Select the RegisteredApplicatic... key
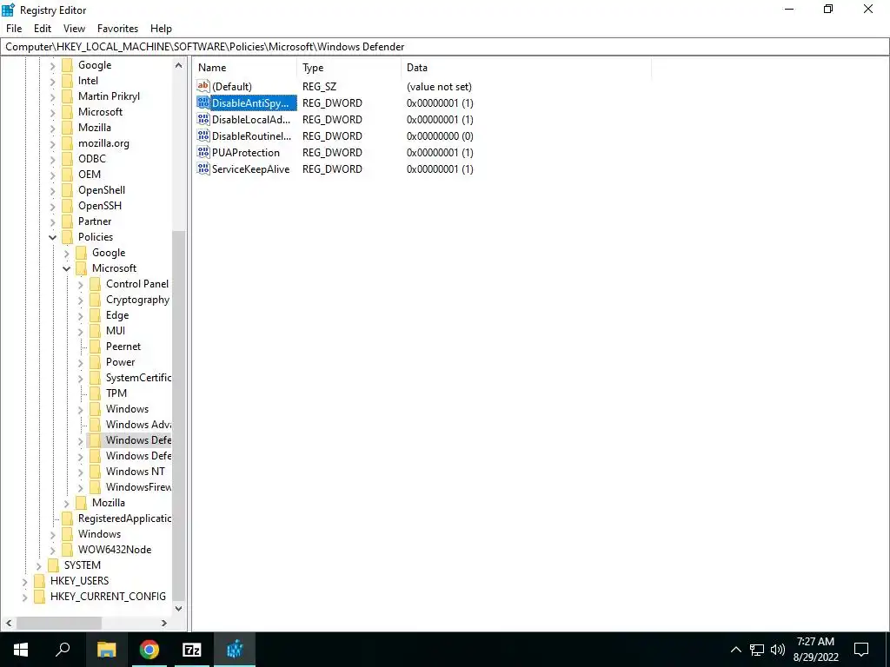Screen dimensions: 890x667 pyautogui.click(x=123, y=518)
